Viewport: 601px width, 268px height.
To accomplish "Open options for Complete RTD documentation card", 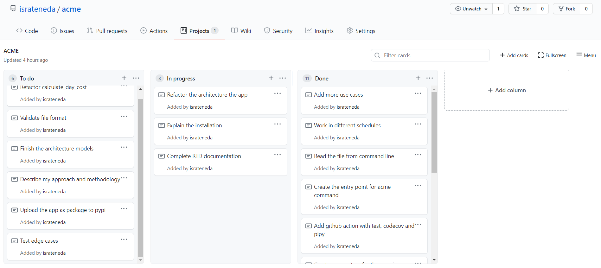I will [x=278, y=155].
